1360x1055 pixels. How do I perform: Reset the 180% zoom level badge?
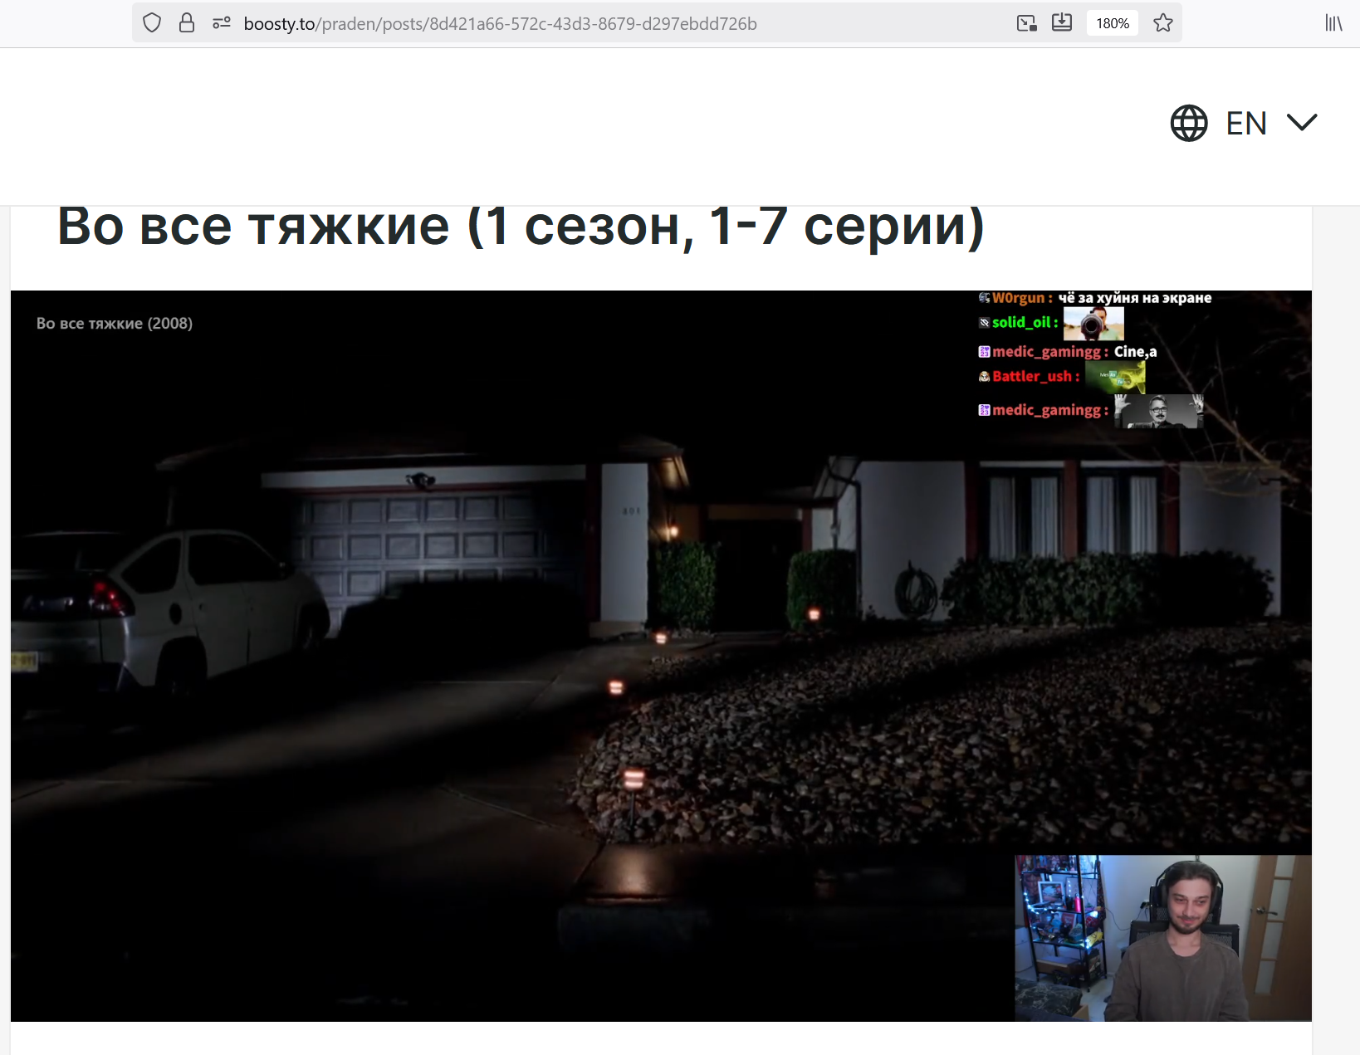click(x=1113, y=23)
